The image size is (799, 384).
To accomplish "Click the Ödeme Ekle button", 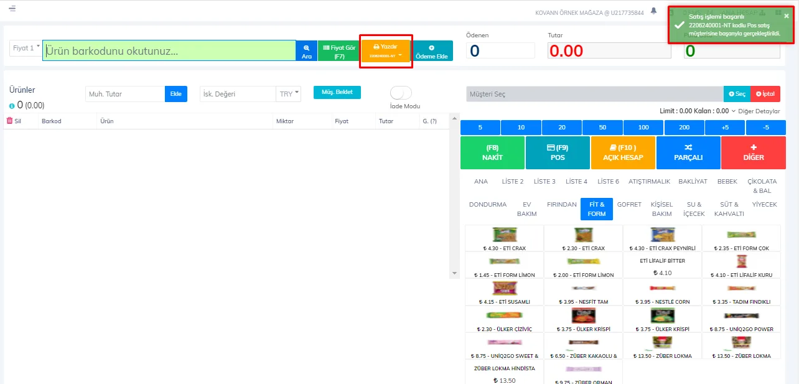I will (x=432, y=51).
